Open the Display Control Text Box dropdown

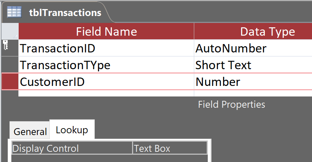tap(170, 148)
